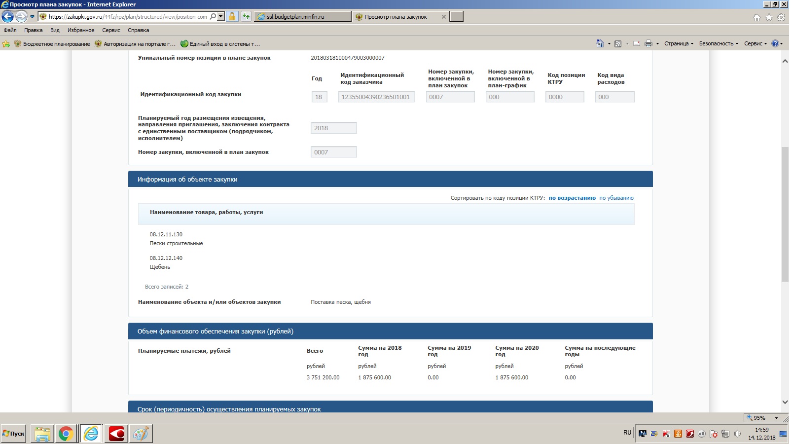Launch Paint from the taskbar
This screenshot has height=444, width=793.
click(x=141, y=434)
